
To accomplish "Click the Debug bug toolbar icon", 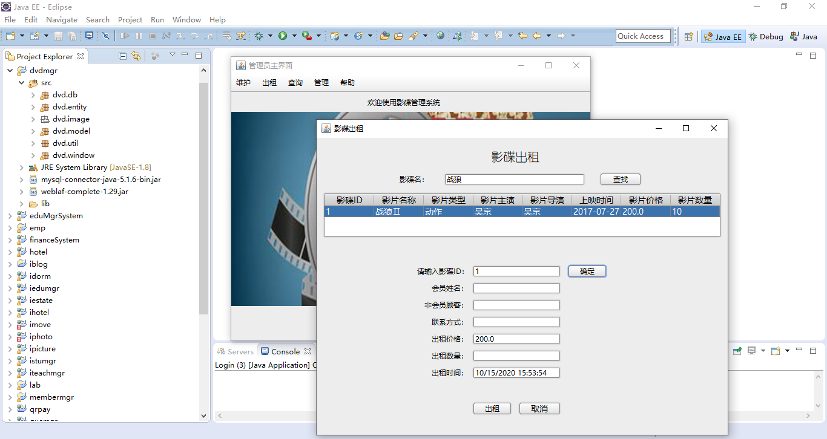I will coord(259,36).
